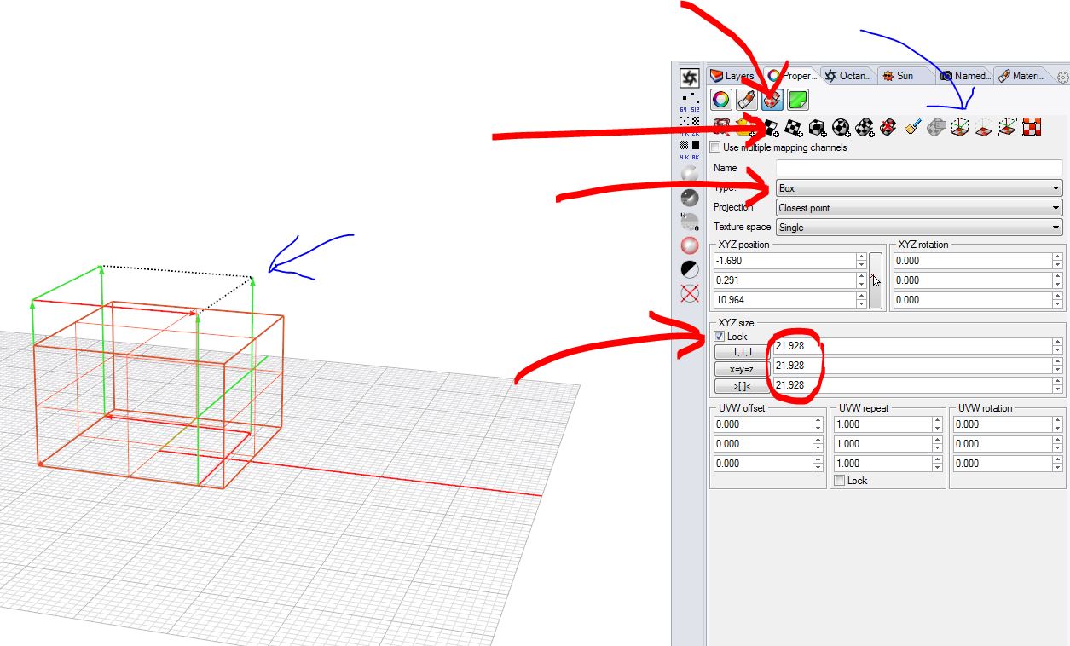Increase the -1.690 position value with up spinner
Image resolution: width=1070 pixels, height=646 pixels.
862,257
